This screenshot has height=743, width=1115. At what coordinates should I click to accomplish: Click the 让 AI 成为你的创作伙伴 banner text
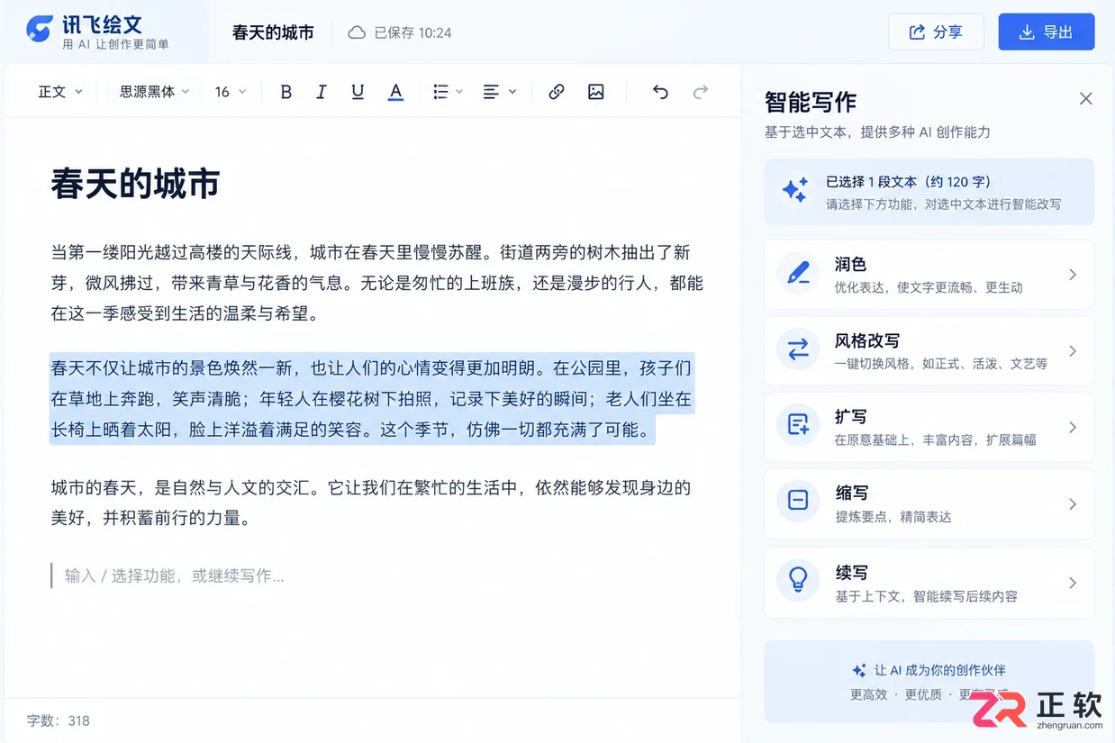point(939,670)
